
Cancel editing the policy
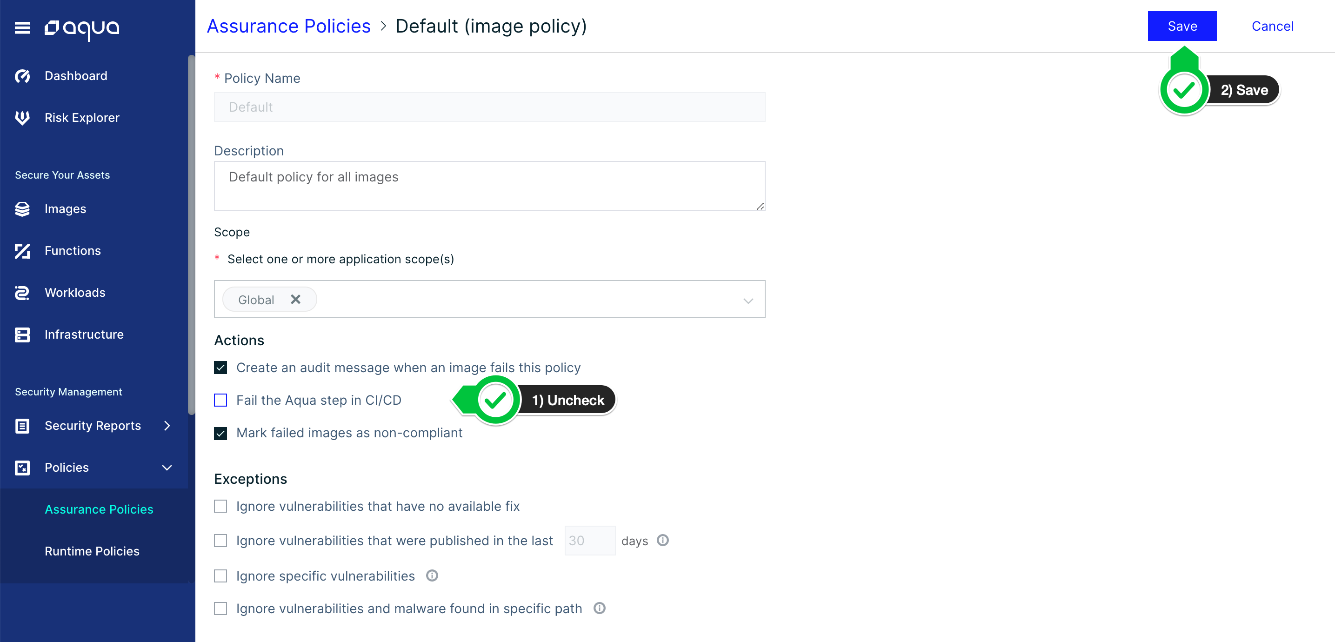pos(1272,26)
